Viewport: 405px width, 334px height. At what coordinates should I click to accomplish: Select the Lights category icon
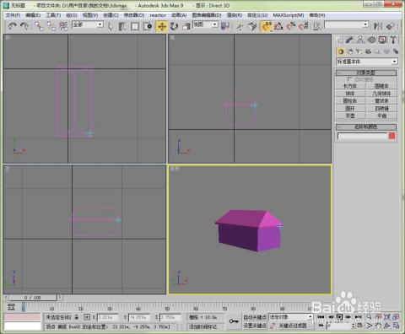359,51
